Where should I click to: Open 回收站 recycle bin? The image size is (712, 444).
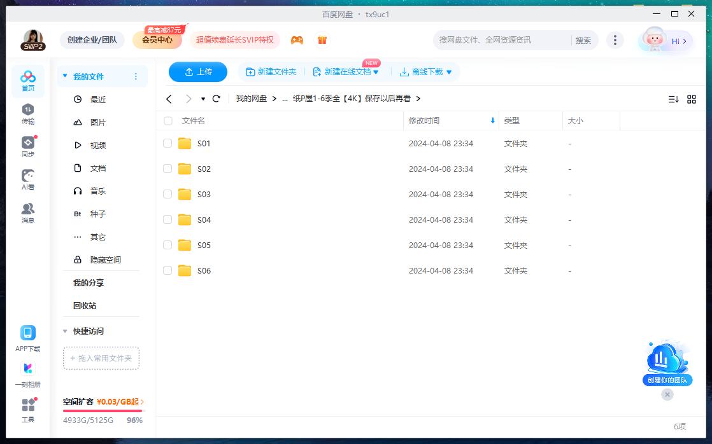[x=85, y=305]
